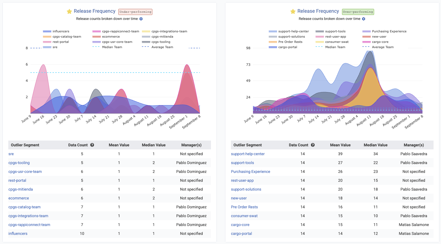Click the star icon in the Under-performing panel
This screenshot has height=244, width=441.
69,11
